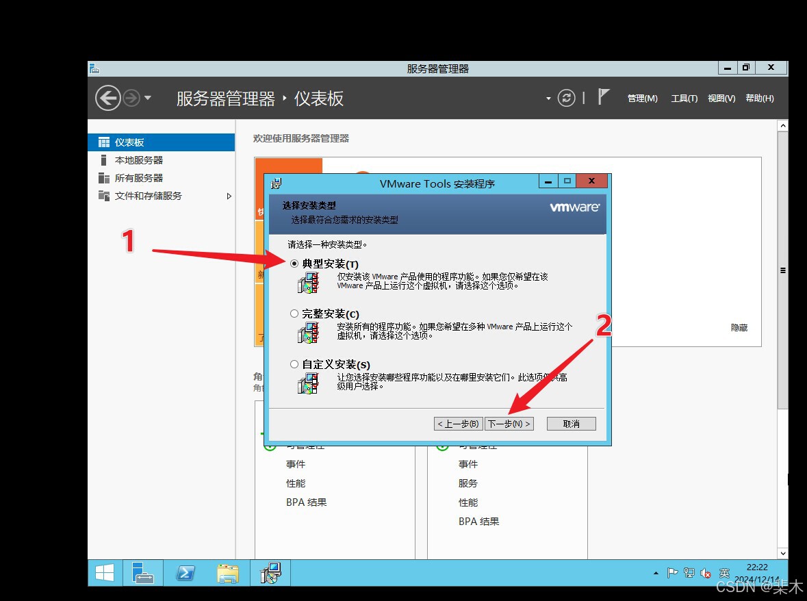Maximize the VMware Tools installer window

[x=567, y=181]
